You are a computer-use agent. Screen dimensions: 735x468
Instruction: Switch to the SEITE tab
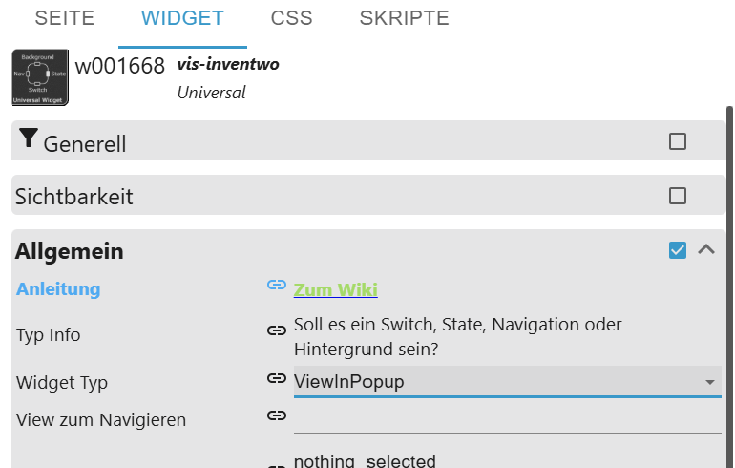click(64, 18)
